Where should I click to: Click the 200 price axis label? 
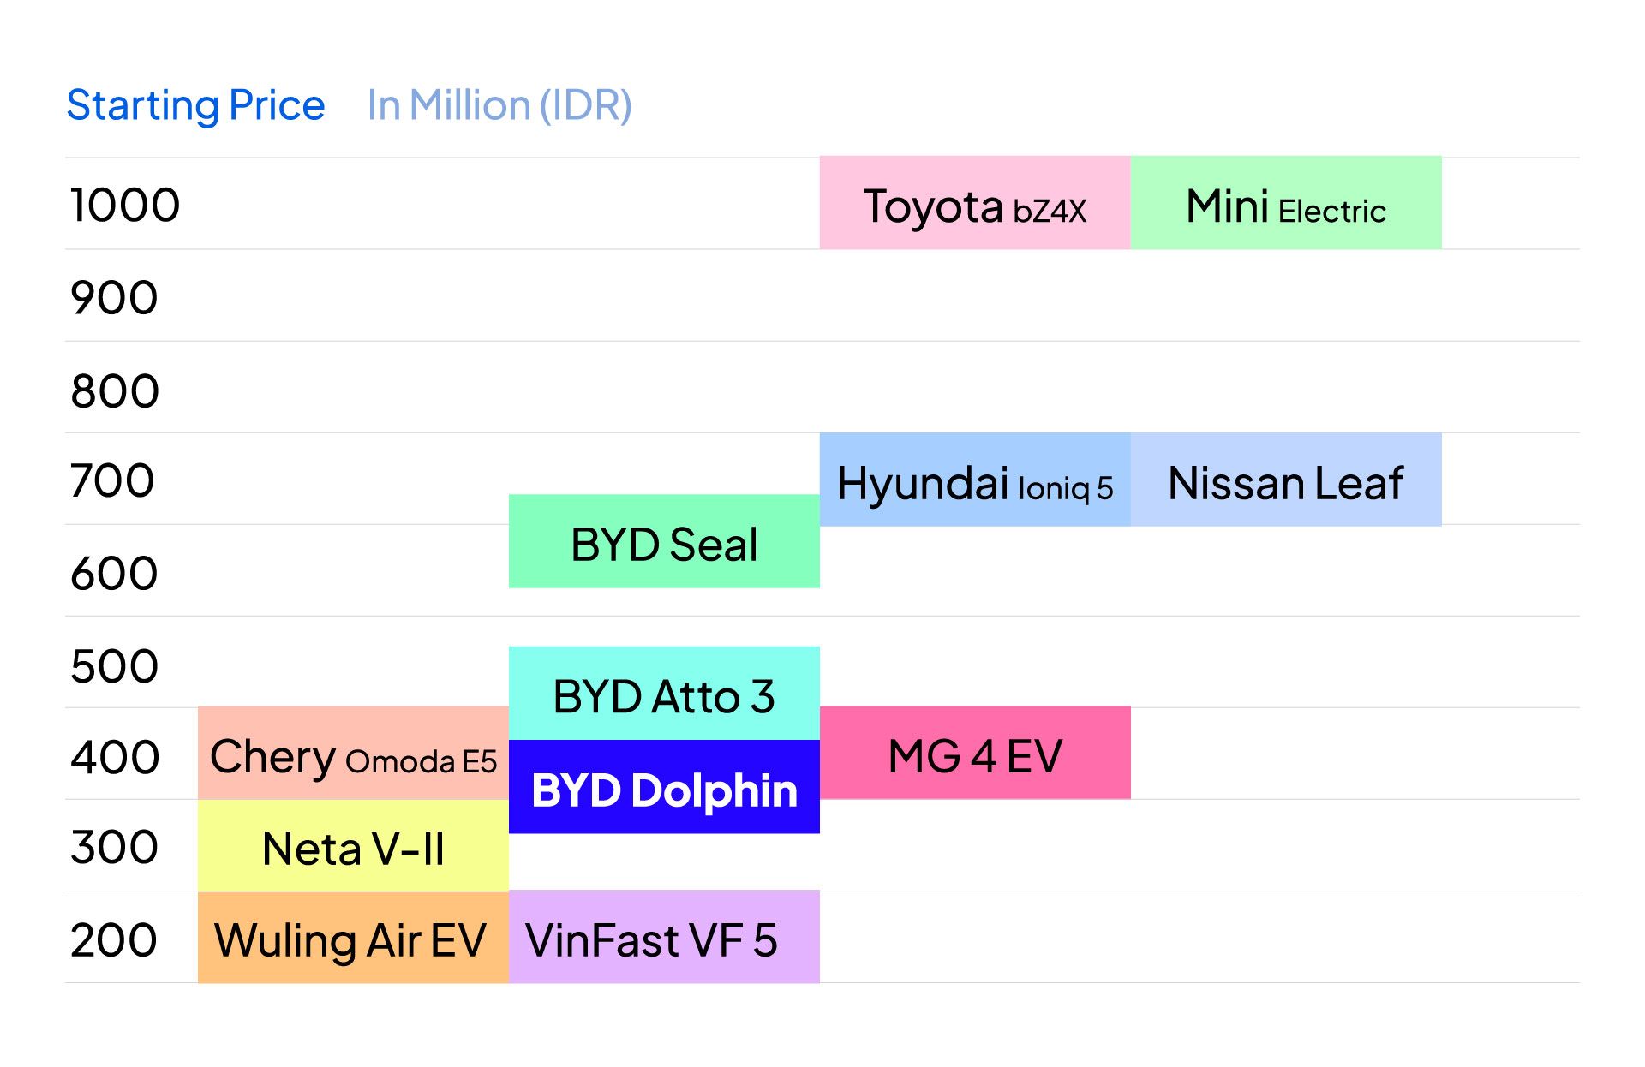click(x=114, y=939)
